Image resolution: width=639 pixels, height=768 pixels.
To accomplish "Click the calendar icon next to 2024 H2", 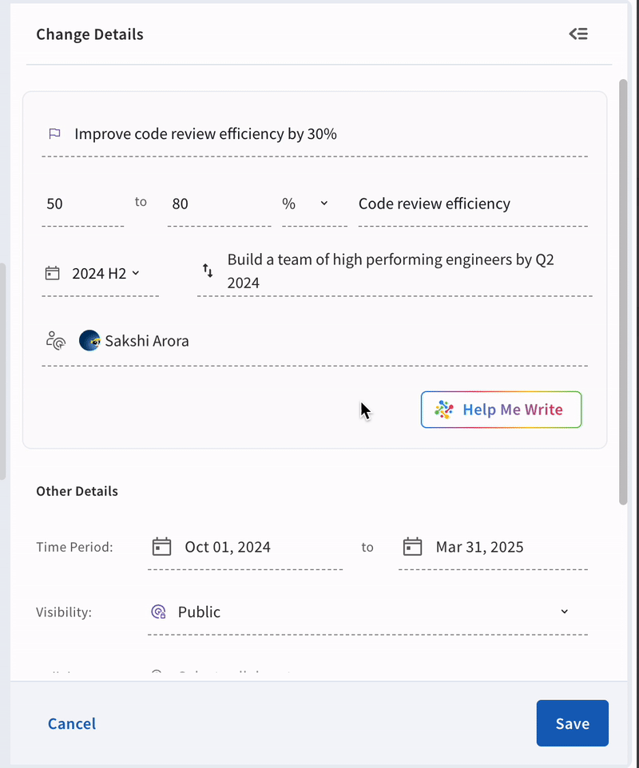I will pyautogui.click(x=53, y=273).
